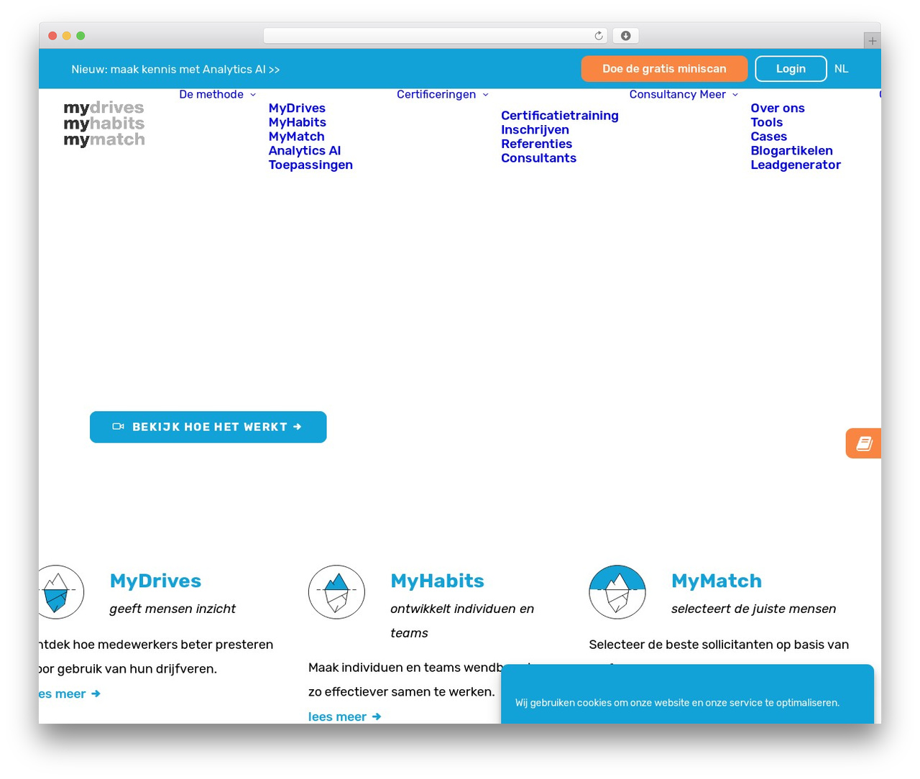The width and height of the screenshot is (920, 779).
Task: Click the MyHabits iceberg icon
Action: 336,592
